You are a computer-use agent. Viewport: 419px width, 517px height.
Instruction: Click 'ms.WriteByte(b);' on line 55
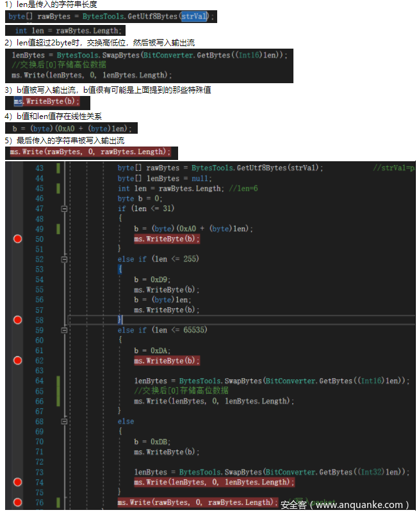click(x=167, y=289)
